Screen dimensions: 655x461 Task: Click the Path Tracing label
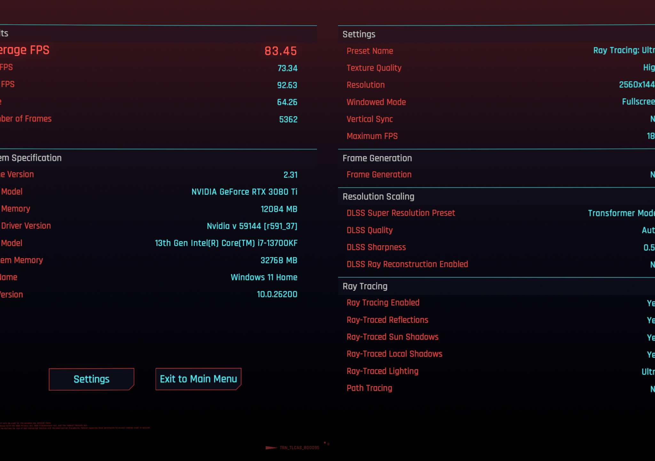[x=369, y=388]
